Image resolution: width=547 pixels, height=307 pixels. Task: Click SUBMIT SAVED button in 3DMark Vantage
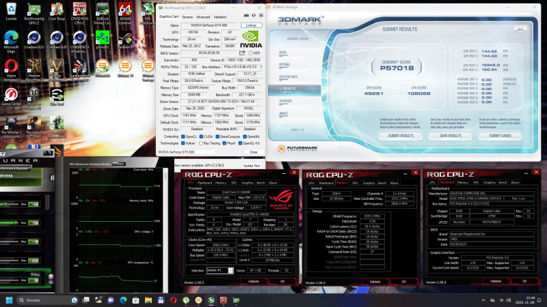[x=500, y=136]
